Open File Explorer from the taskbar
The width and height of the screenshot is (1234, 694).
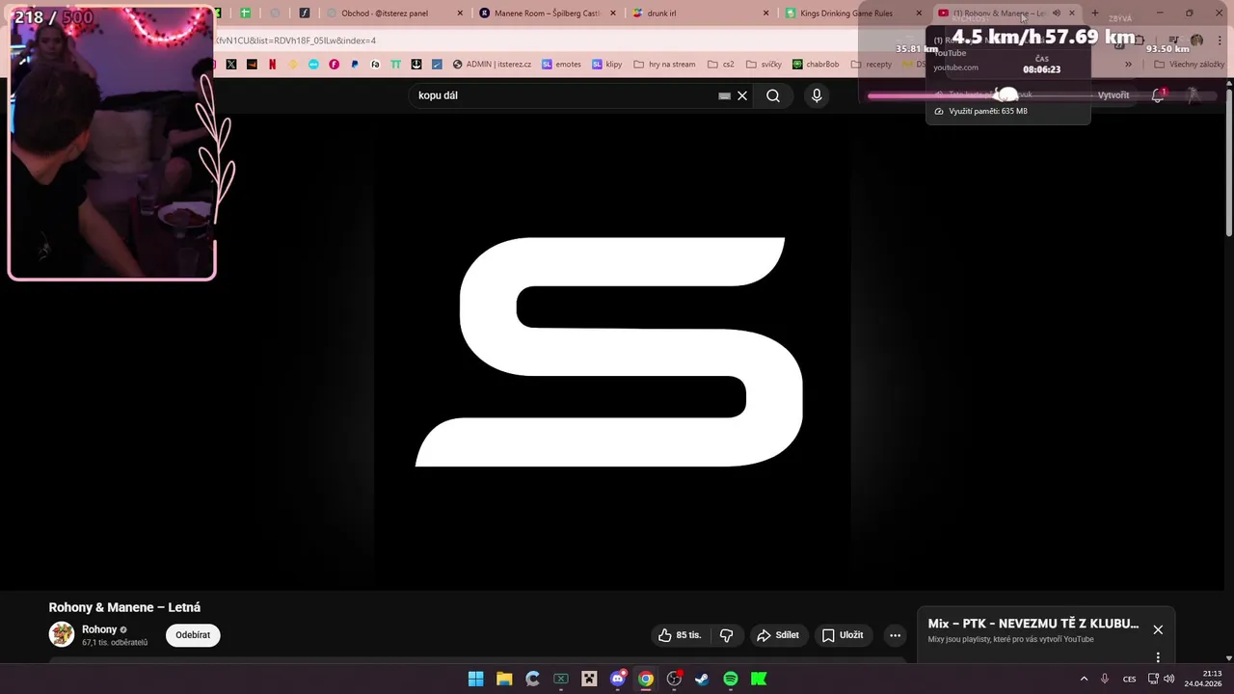coord(504,679)
